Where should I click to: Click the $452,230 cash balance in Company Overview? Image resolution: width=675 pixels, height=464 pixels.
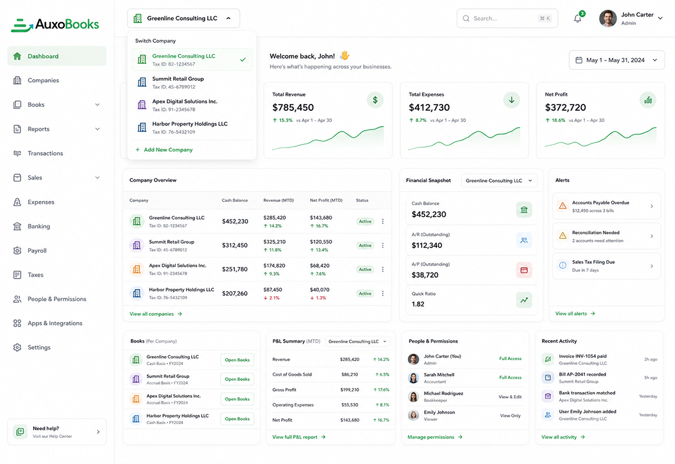pos(235,221)
